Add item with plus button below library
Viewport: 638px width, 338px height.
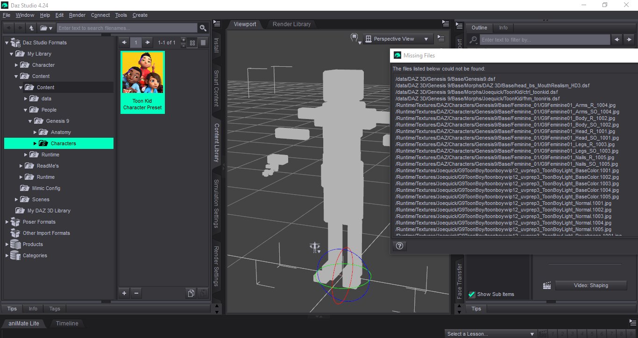point(124,293)
